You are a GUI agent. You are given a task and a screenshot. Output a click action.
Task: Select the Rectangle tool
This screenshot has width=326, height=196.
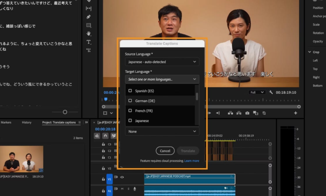point(89,25)
